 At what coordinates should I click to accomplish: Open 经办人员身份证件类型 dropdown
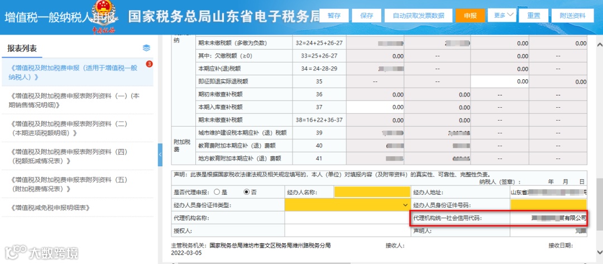tap(347, 205)
